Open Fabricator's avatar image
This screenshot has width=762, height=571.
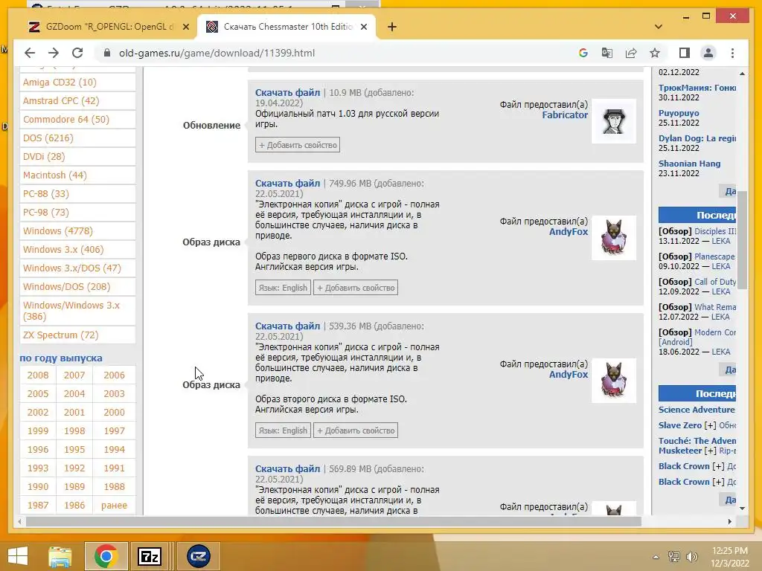click(614, 121)
